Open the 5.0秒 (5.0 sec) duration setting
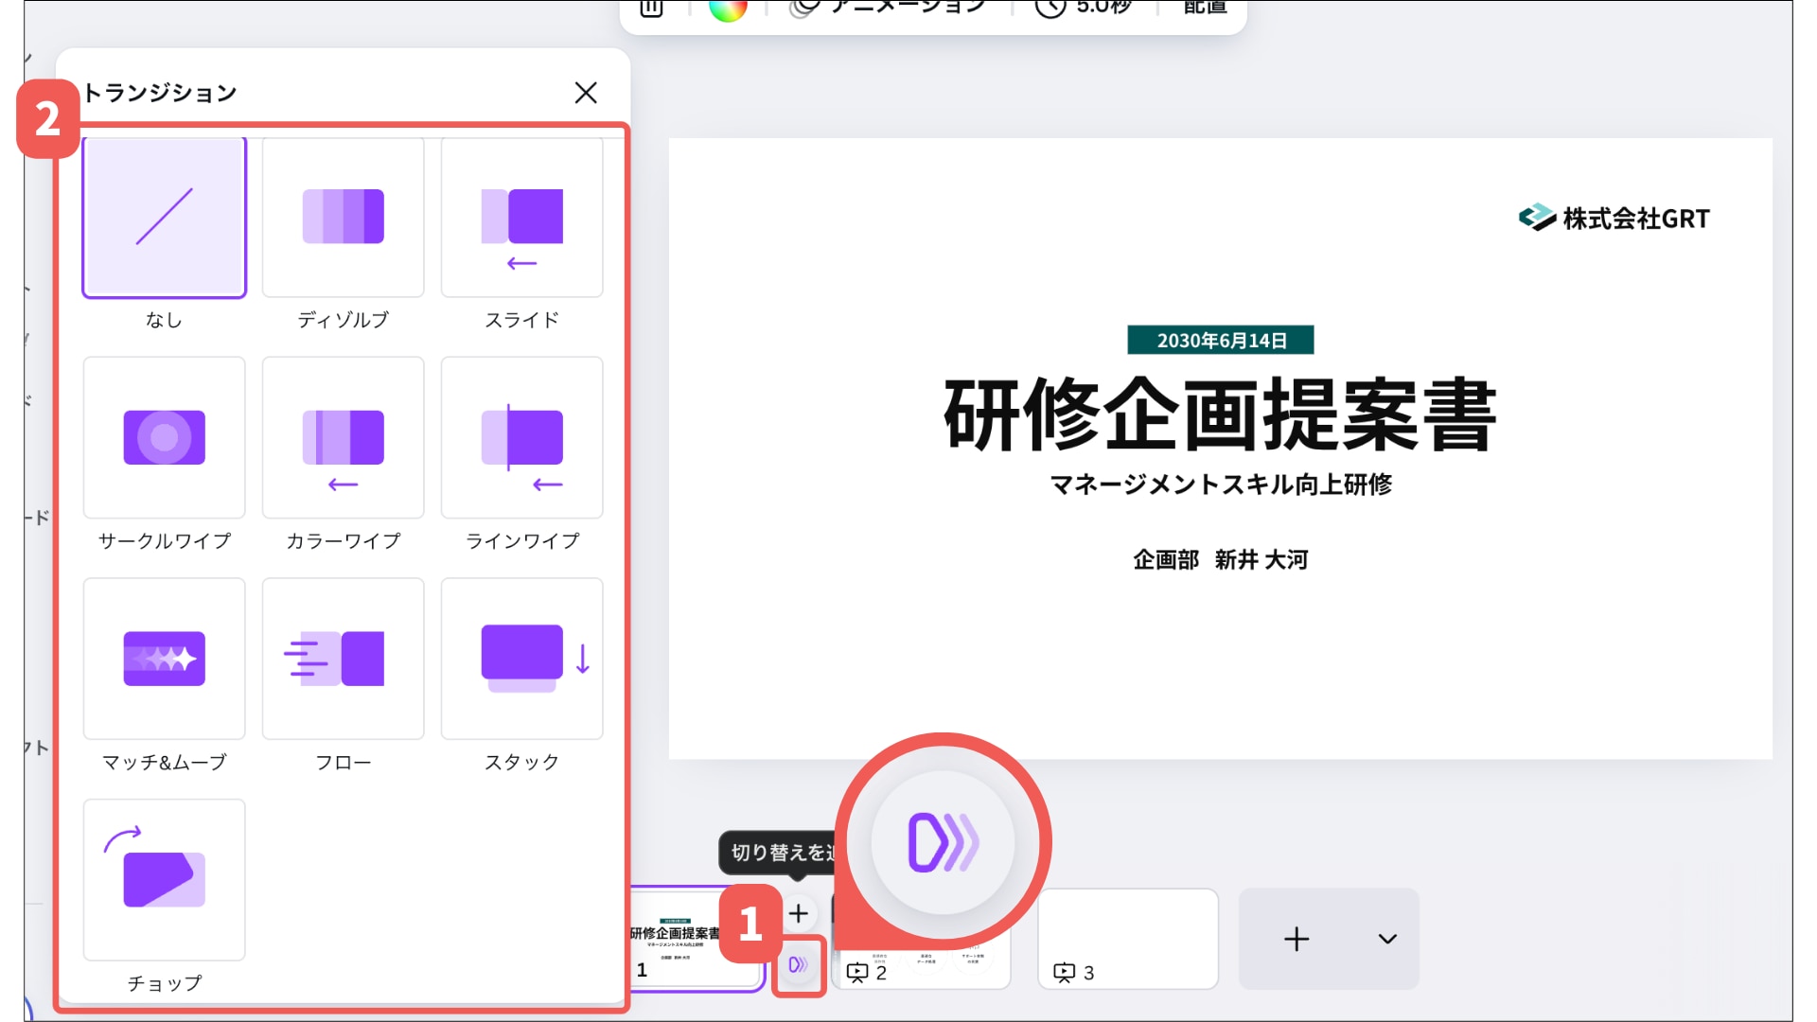The width and height of the screenshot is (1817, 1022). coord(1085,9)
